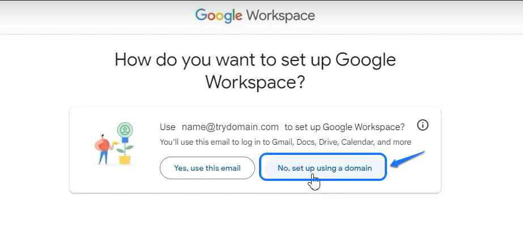523x242 pixels.
Task: Click the info icon beside the email question
Action: (422, 126)
